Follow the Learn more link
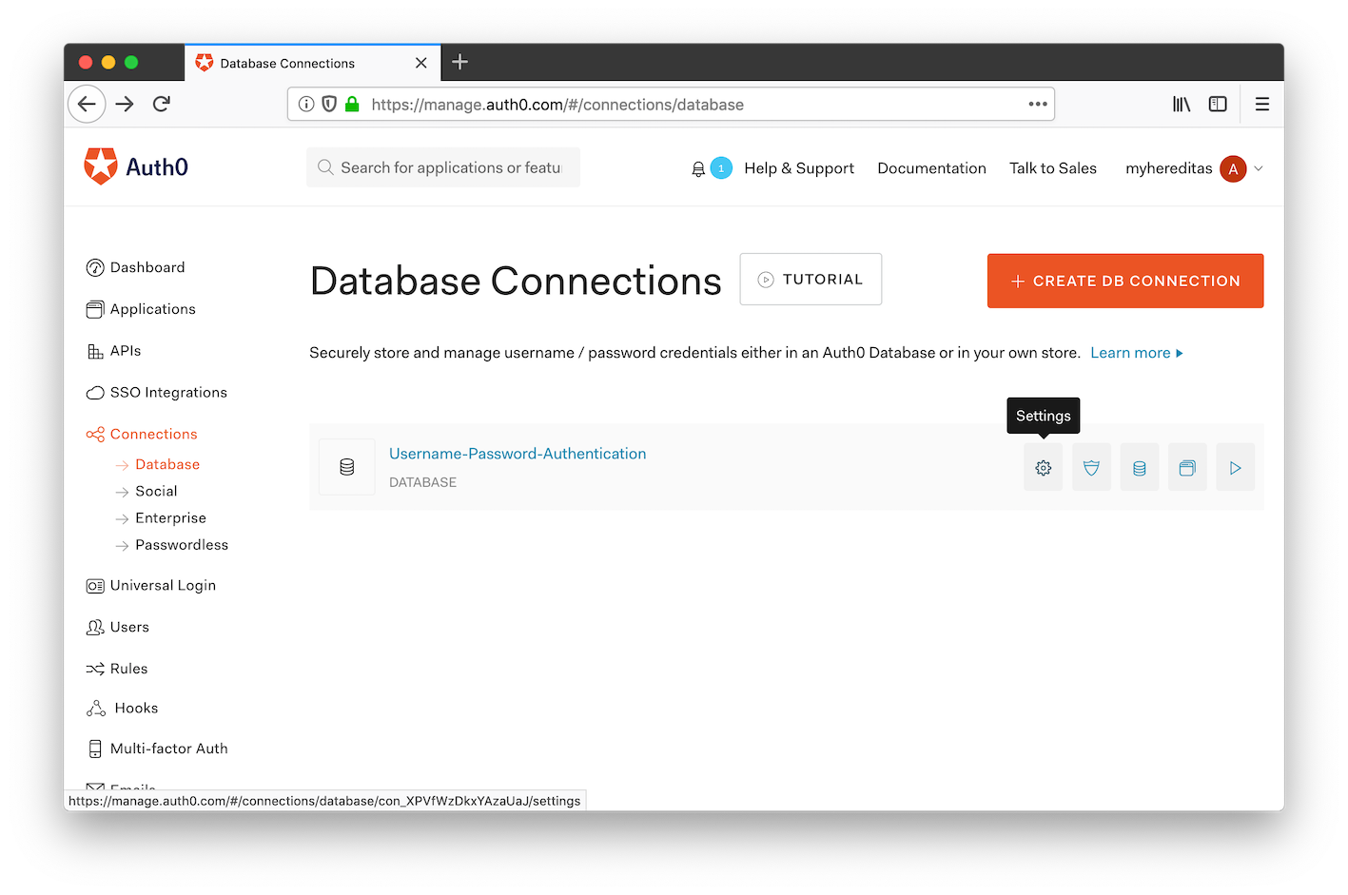 [x=1136, y=353]
